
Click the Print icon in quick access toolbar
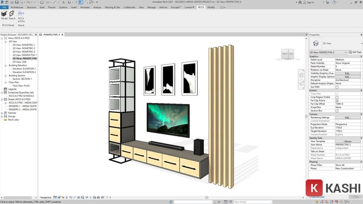(41, 2)
